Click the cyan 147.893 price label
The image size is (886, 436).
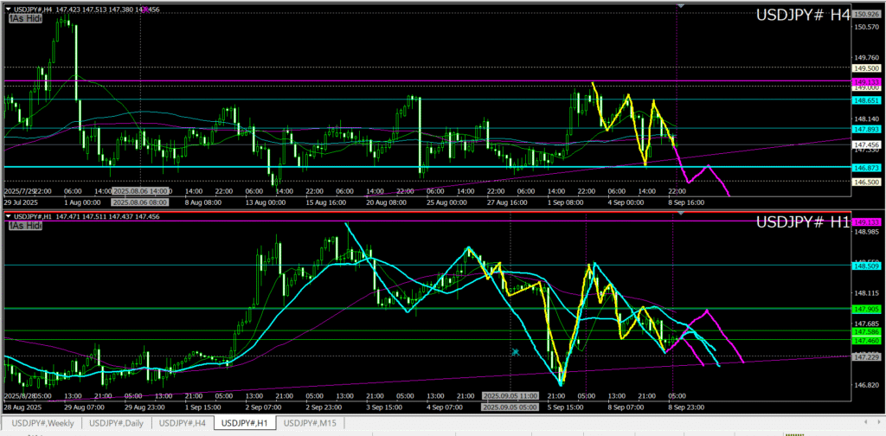866,129
